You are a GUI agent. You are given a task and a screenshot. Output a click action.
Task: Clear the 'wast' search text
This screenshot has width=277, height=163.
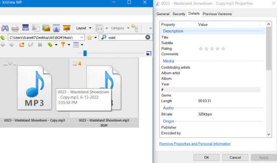pos(148,37)
